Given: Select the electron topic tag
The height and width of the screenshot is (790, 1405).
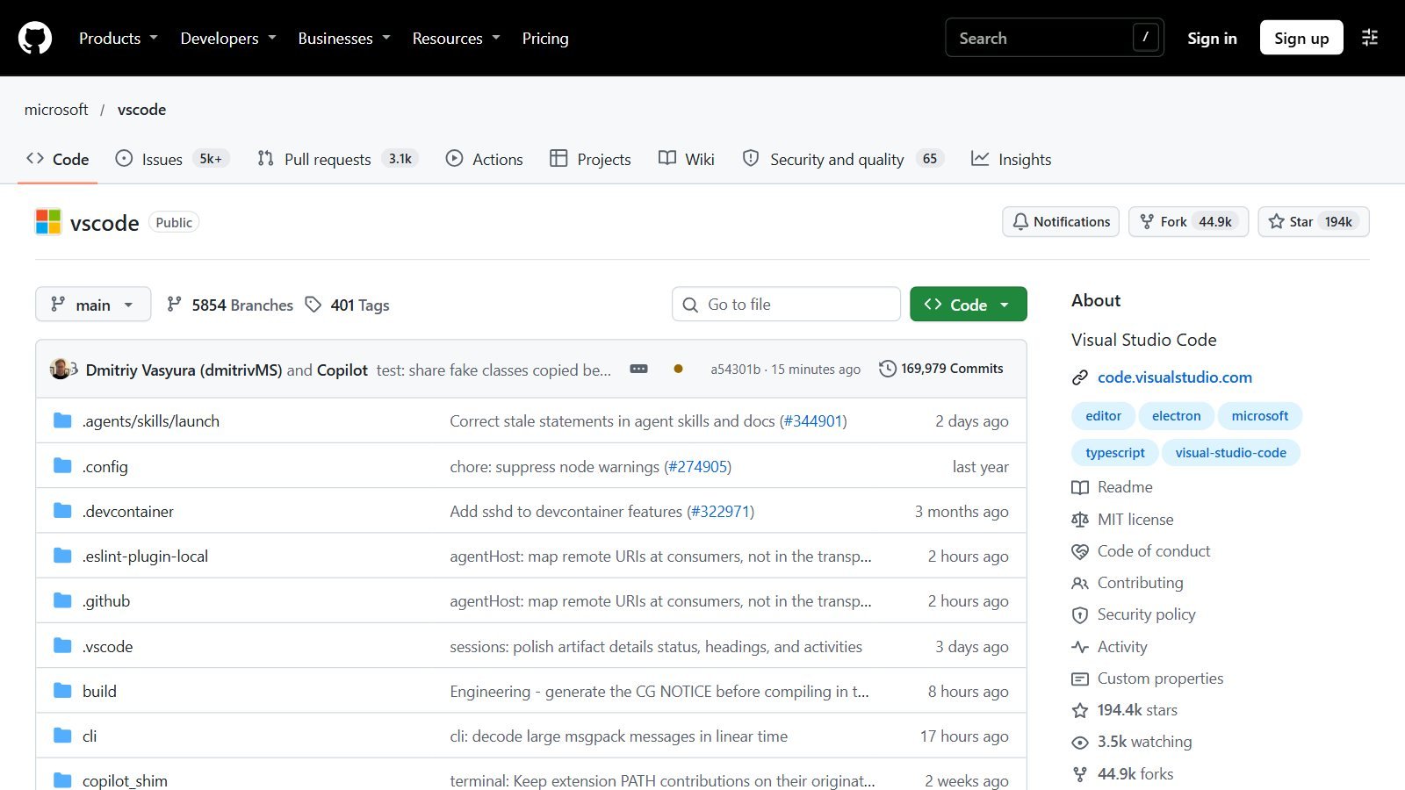Looking at the screenshot, I should point(1177,416).
